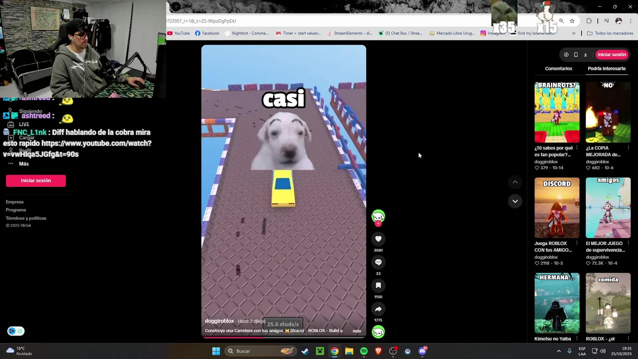Click the top right Iniciar sesión button
This screenshot has width=638, height=359.
point(612,54)
